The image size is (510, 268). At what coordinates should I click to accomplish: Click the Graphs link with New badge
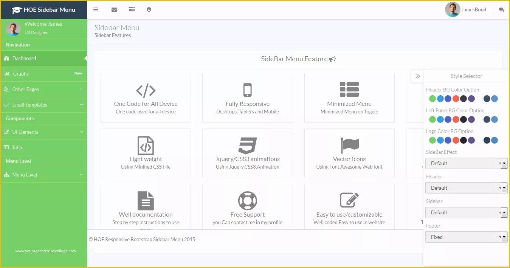click(x=23, y=74)
